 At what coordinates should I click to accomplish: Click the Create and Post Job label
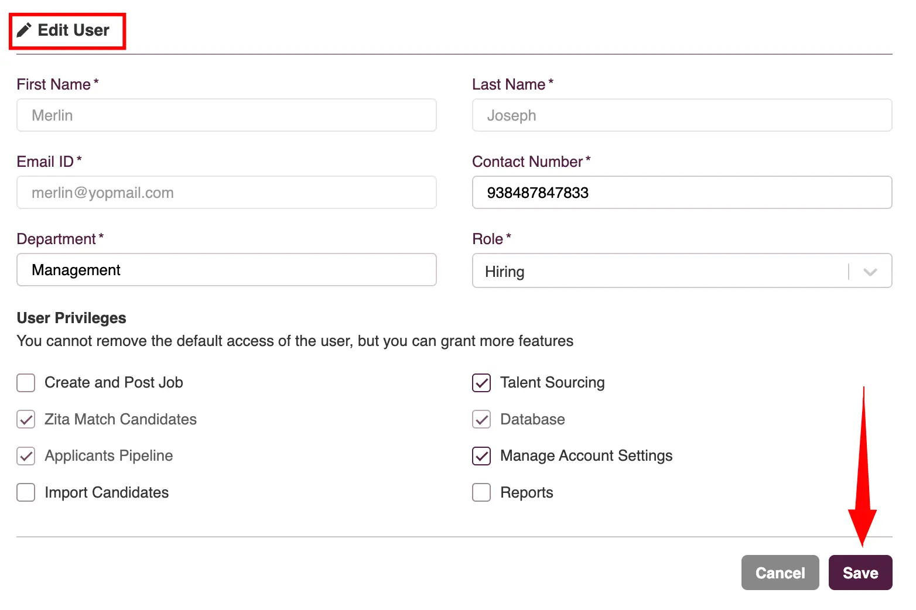click(114, 383)
